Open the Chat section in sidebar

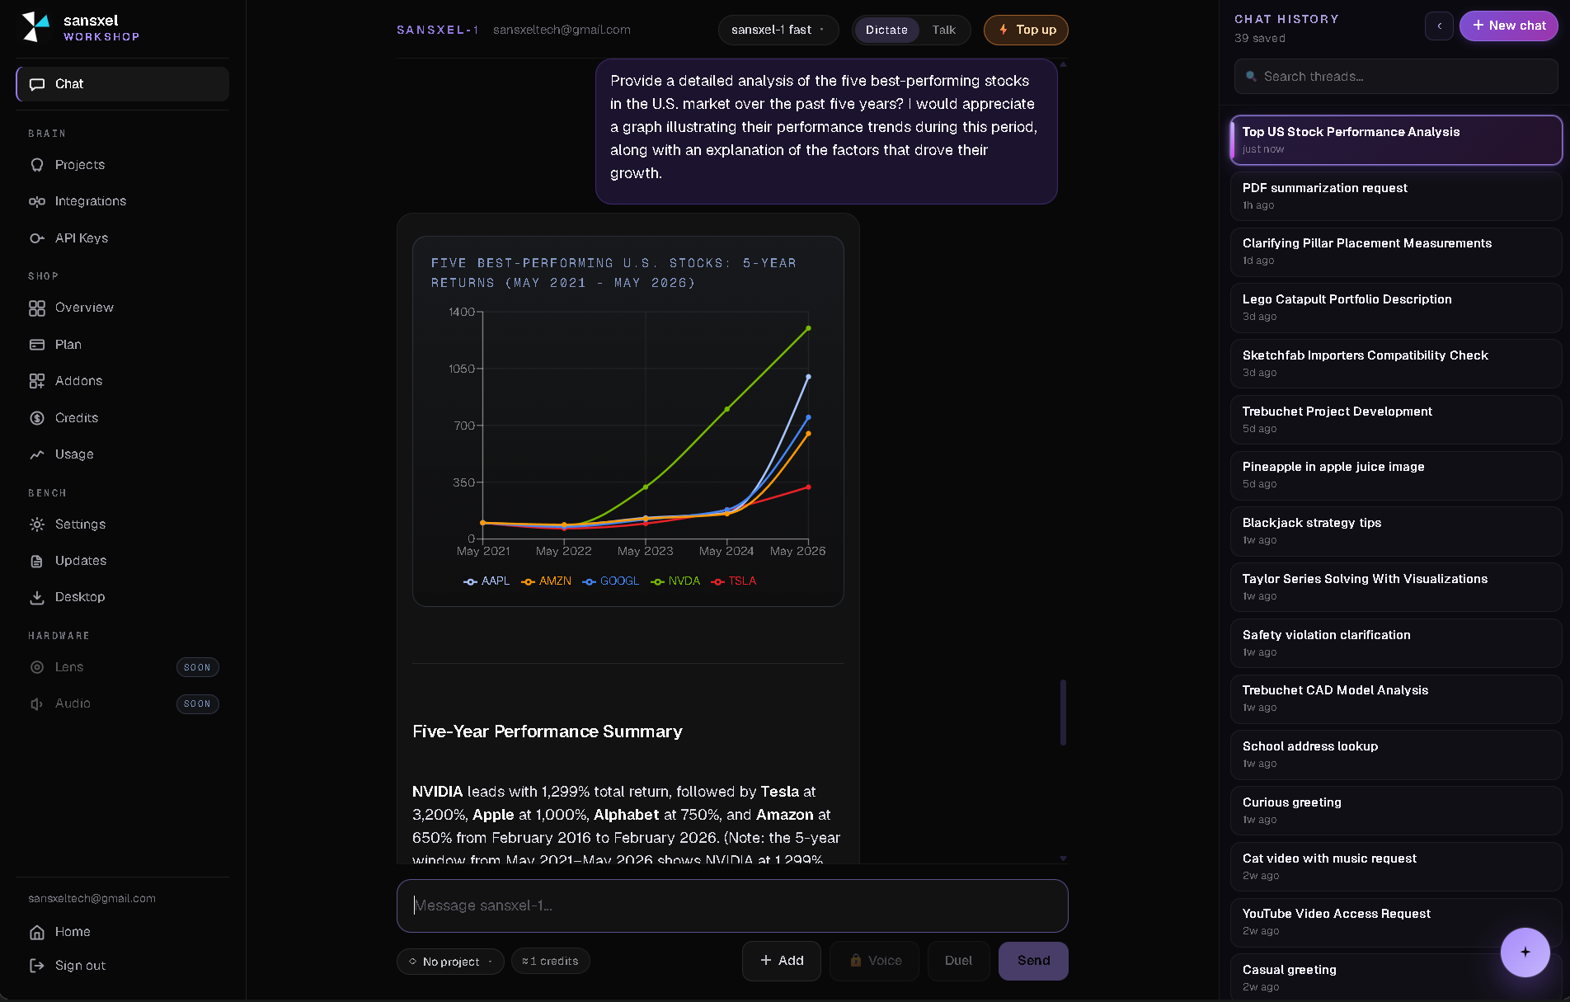tap(123, 84)
